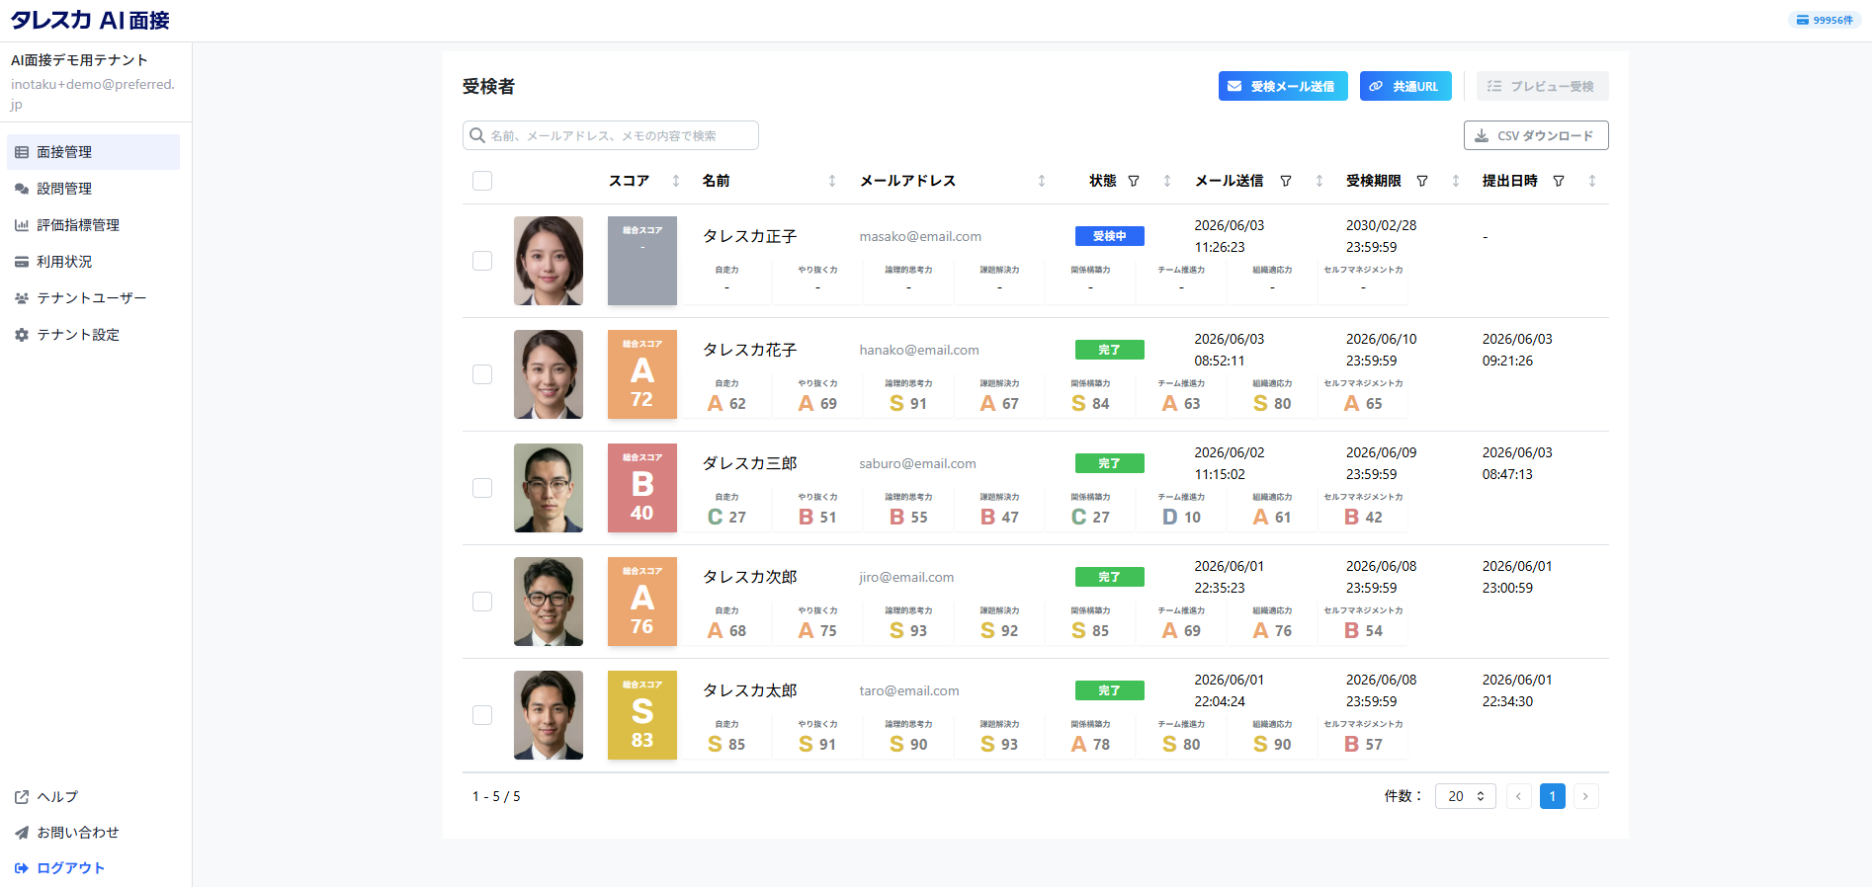Sort by the 提出日時 column arrows
This screenshot has width=1872, height=887.
click(1592, 181)
